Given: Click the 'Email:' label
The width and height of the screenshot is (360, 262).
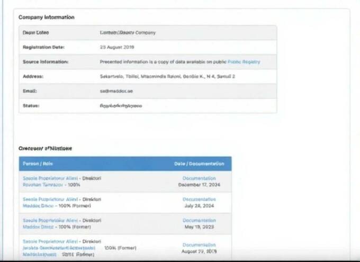Looking at the screenshot, I should point(30,91).
